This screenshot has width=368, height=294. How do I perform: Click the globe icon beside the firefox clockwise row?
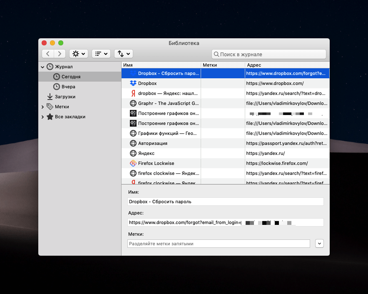(133, 173)
